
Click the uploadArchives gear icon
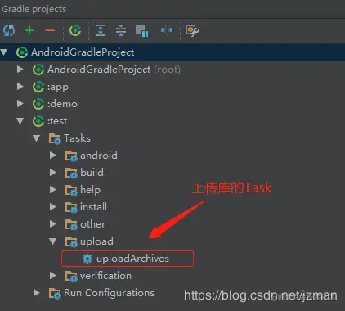[x=87, y=259]
